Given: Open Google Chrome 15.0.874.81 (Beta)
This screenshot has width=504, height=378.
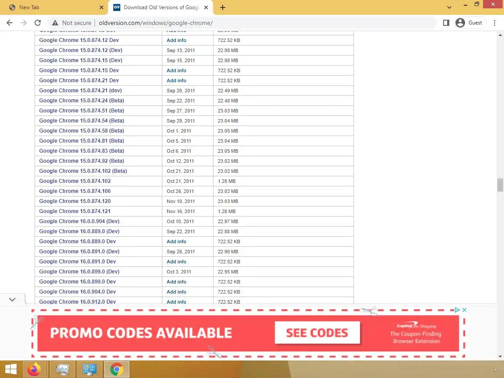Looking at the screenshot, I should 82,141.
